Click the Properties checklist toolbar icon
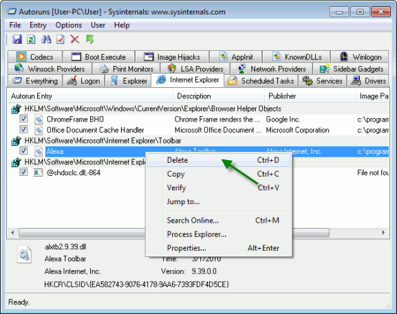Viewport: 397px width, 314px height. click(x=61, y=39)
